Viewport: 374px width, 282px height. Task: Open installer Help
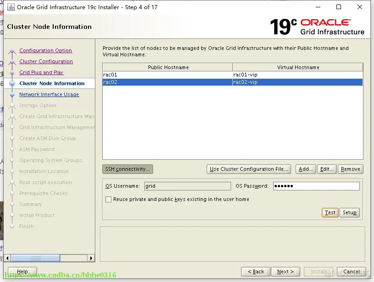tap(22, 271)
